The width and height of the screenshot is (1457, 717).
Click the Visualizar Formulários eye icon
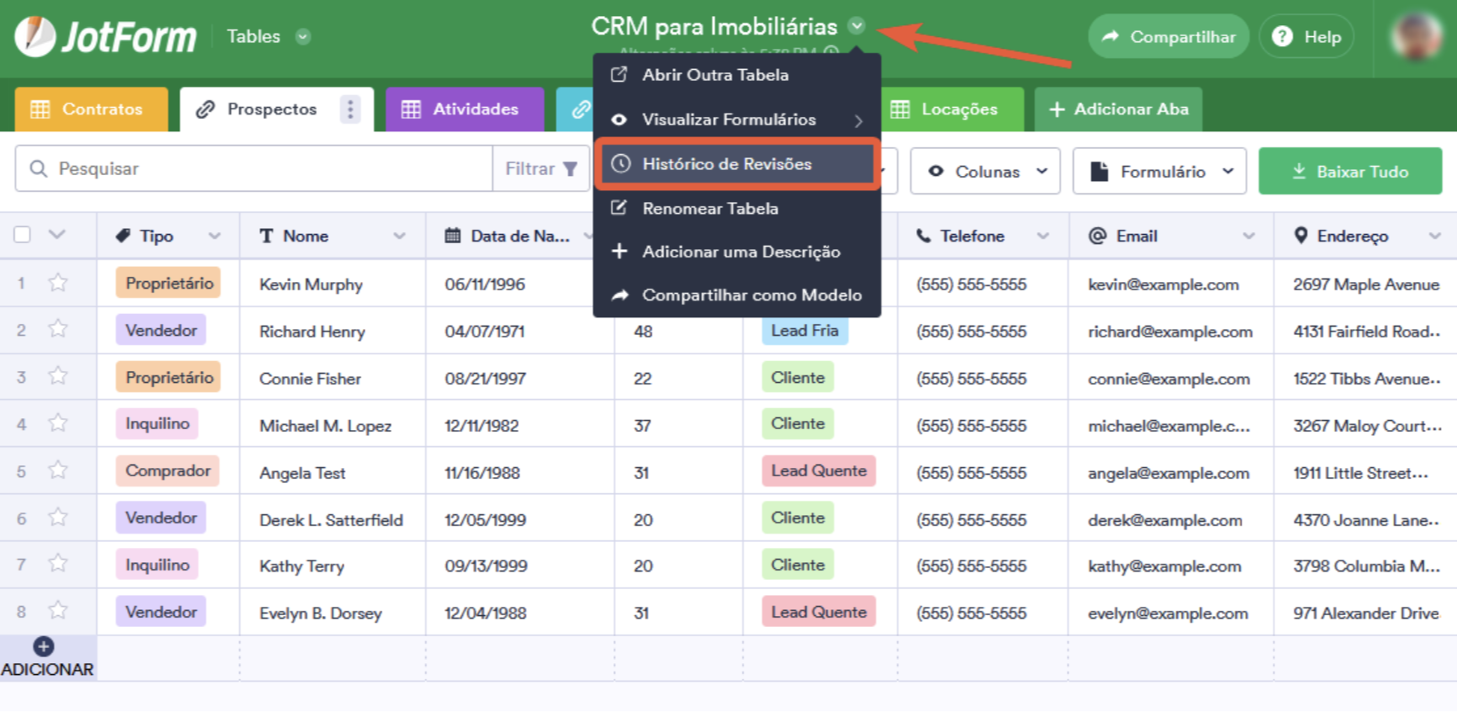(x=619, y=119)
